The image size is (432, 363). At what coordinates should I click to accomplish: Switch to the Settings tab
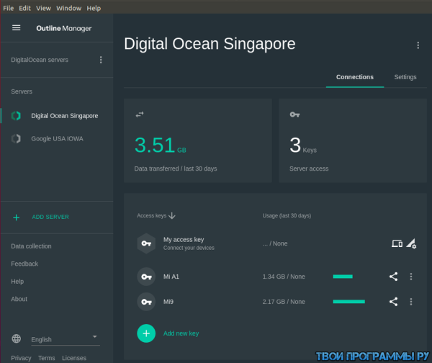click(x=405, y=77)
